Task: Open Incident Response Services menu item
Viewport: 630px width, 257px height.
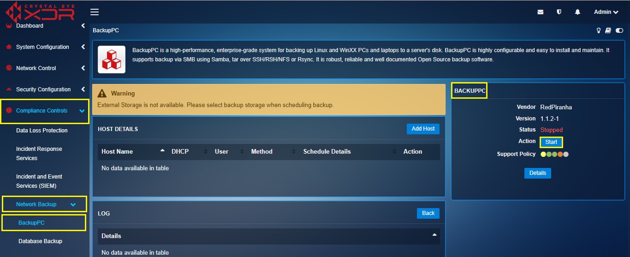Action: pos(39,154)
